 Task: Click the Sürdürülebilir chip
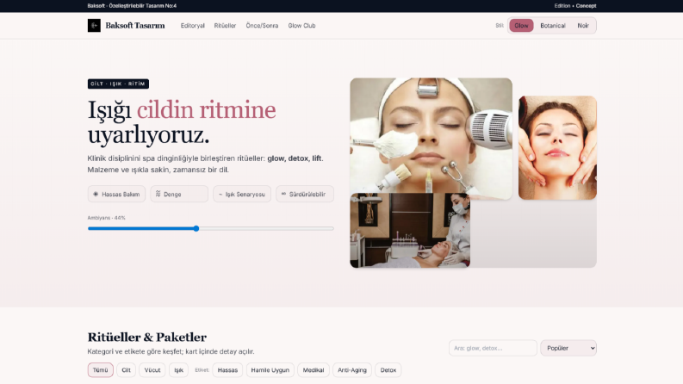[305, 195]
